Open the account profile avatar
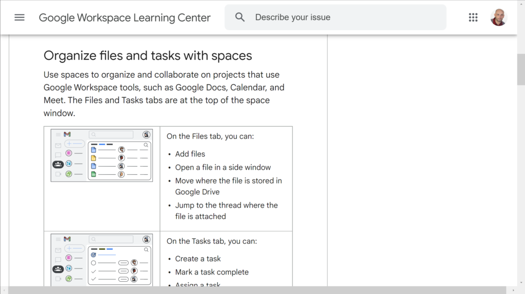The image size is (525, 294). pos(498,17)
